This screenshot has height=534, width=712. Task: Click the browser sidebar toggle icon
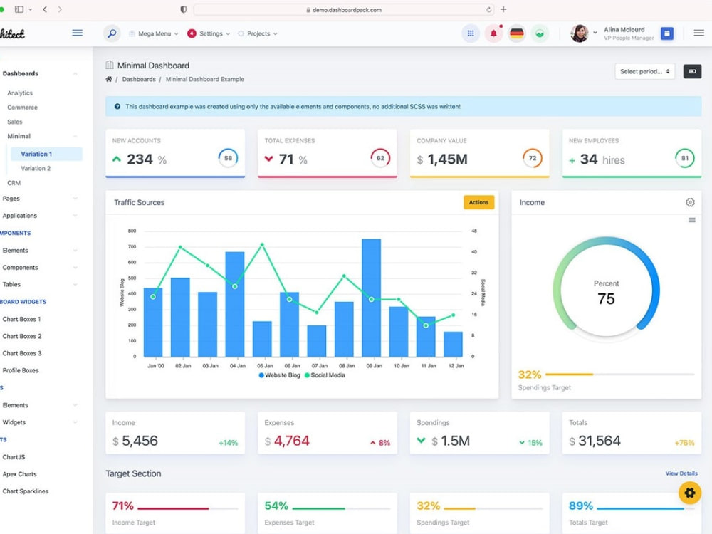[x=19, y=9]
